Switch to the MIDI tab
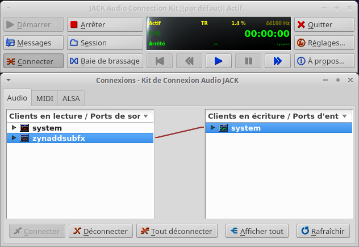This screenshot has height=247, width=359. click(x=45, y=98)
